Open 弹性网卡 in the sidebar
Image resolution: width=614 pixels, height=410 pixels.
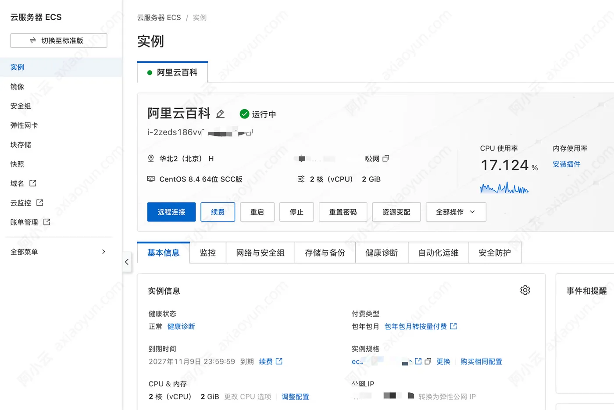coord(61,125)
